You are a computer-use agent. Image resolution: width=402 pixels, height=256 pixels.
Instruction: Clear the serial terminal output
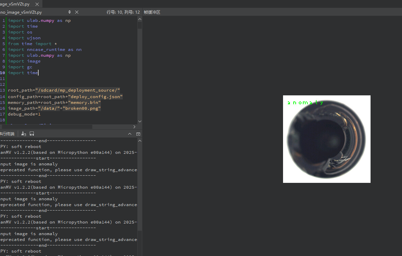pyautogui.click(x=24, y=134)
